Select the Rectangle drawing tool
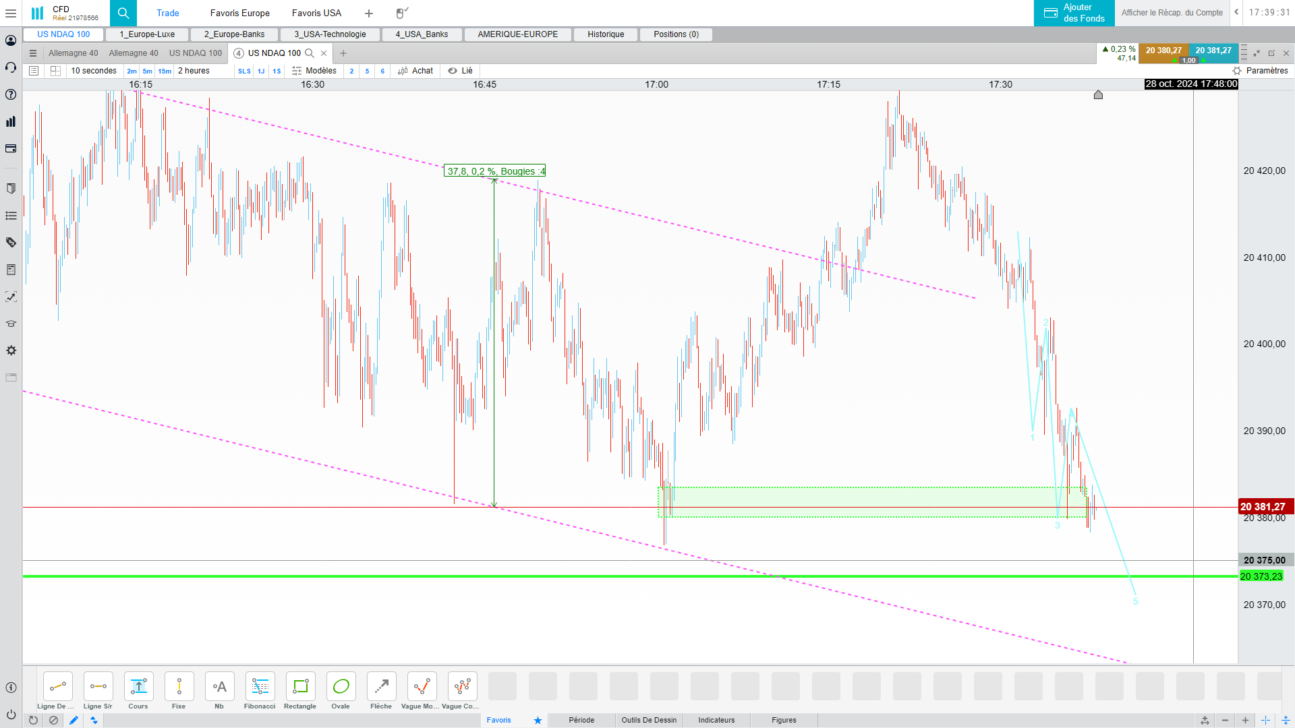 click(x=300, y=687)
